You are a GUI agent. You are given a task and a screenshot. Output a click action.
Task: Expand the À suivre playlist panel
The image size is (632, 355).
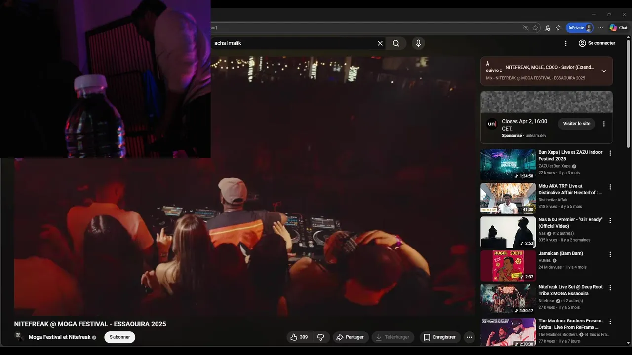pos(604,71)
